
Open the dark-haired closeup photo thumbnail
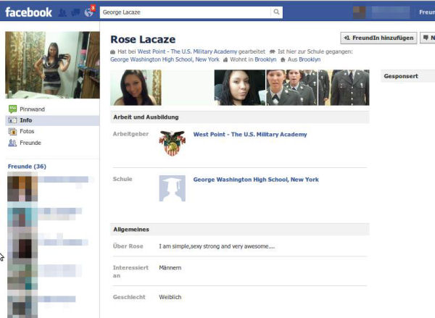240,88
